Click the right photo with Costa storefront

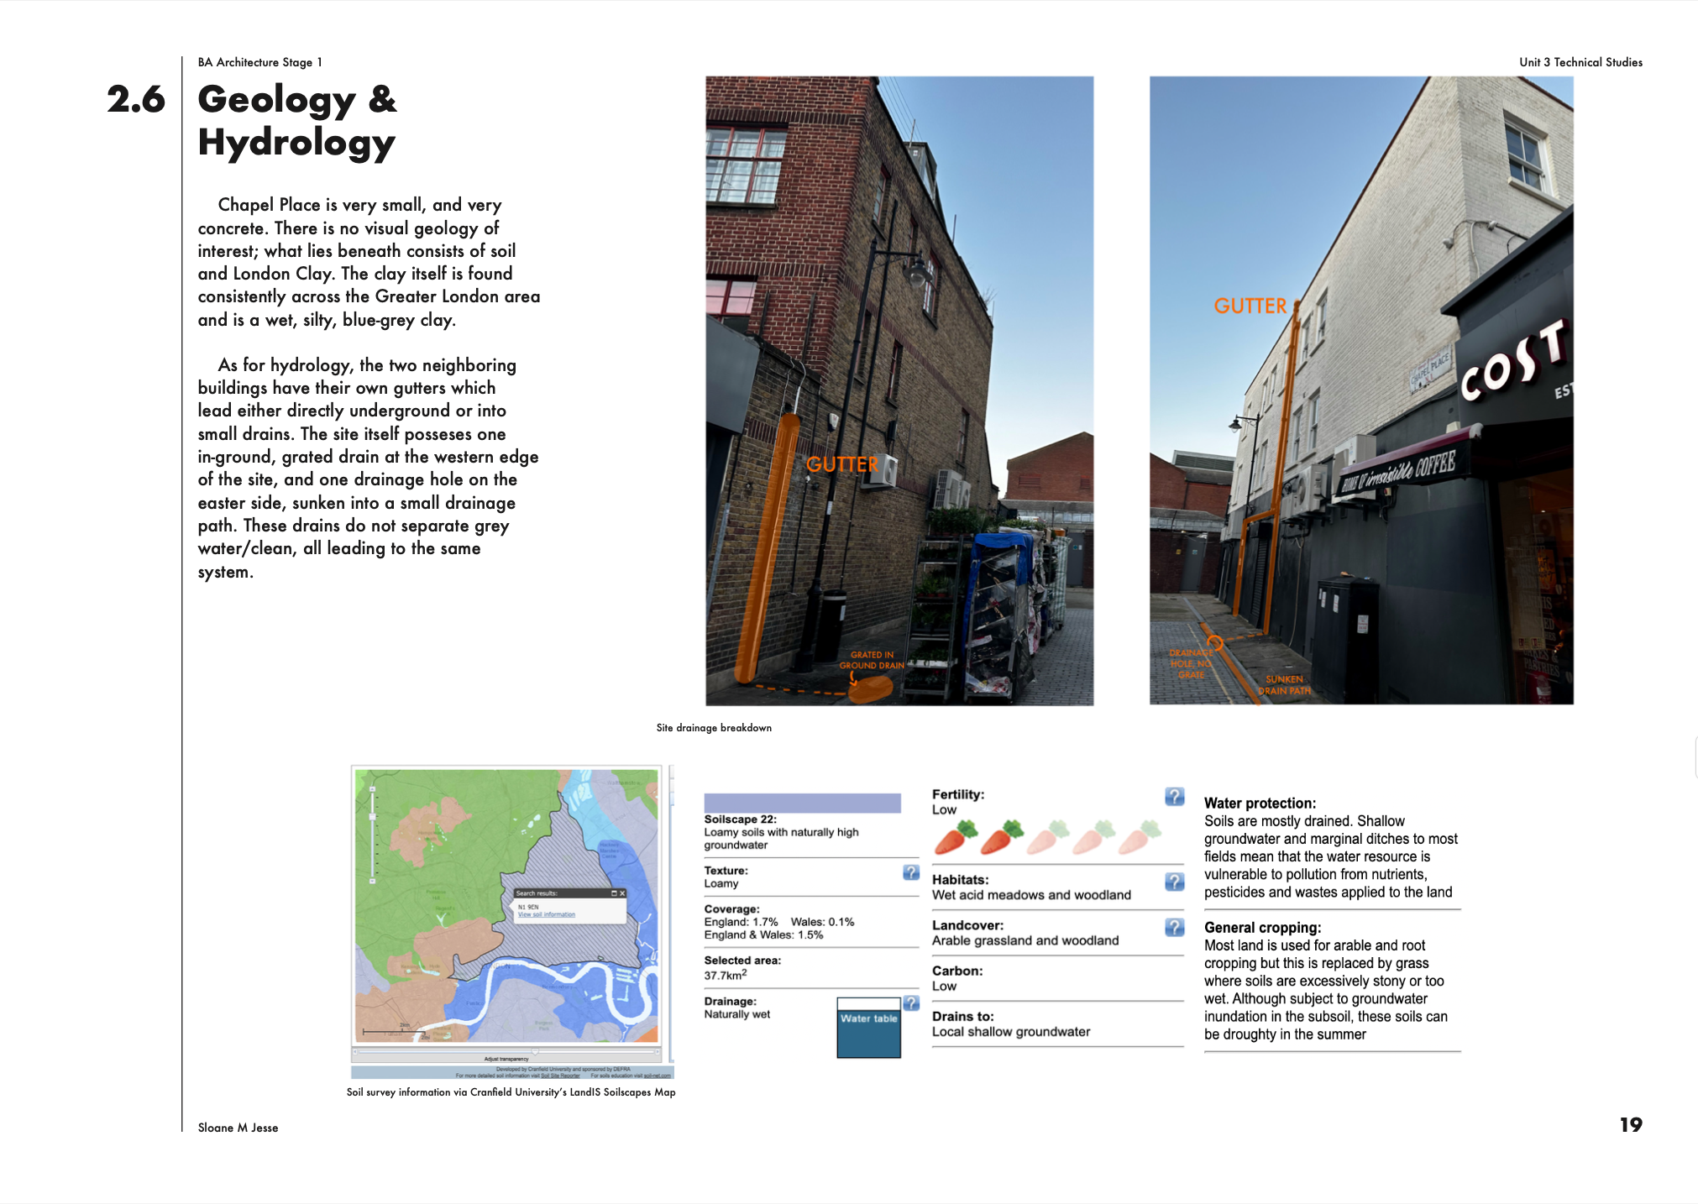[1361, 390]
